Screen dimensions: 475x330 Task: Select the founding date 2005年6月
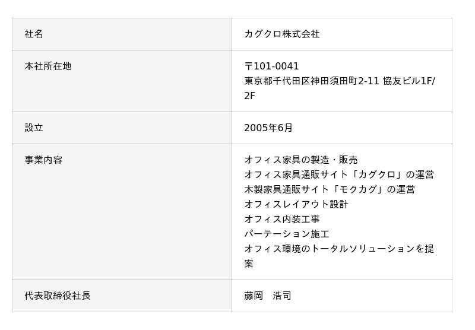click(x=268, y=128)
